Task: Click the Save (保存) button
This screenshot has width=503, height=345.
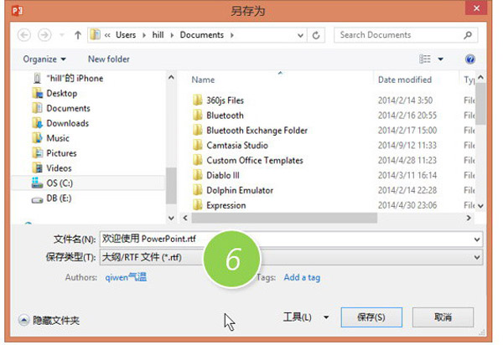Action: pyautogui.click(x=371, y=317)
